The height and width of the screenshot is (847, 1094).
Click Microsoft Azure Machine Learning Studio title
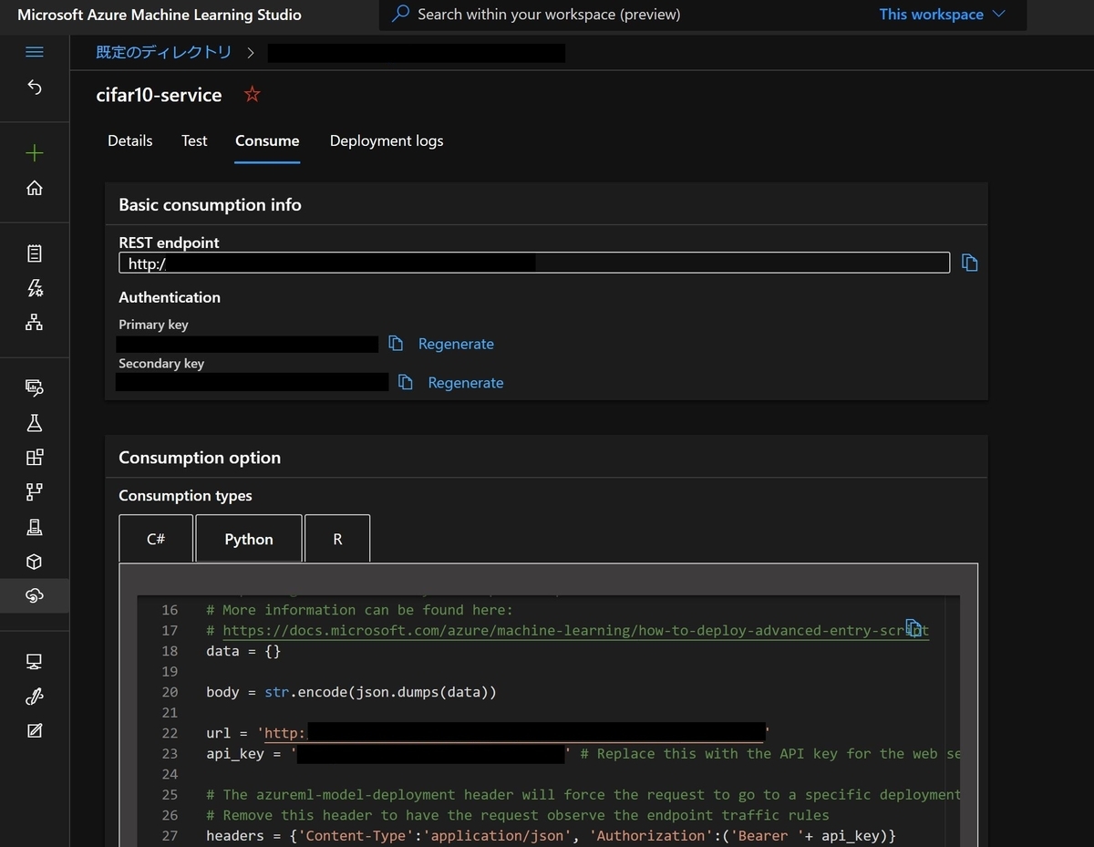(160, 15)
